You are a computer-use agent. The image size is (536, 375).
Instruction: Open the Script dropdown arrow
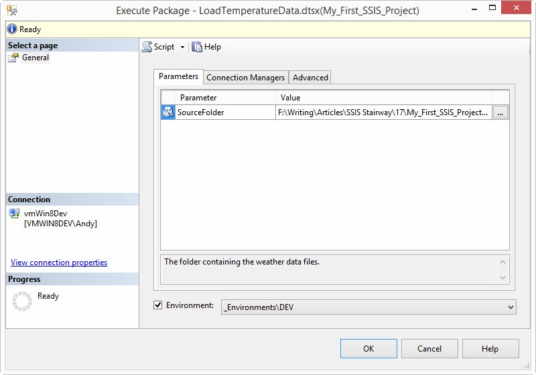click(x=182, y=47)
